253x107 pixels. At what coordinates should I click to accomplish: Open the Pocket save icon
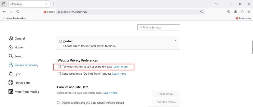[229, 12]
